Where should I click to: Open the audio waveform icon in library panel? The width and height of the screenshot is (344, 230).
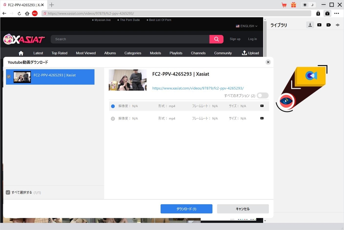coord(338,25)
